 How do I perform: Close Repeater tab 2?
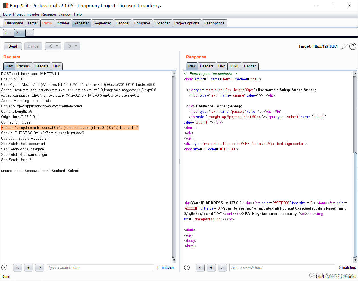pyautogui.click(x=11, y=33)
